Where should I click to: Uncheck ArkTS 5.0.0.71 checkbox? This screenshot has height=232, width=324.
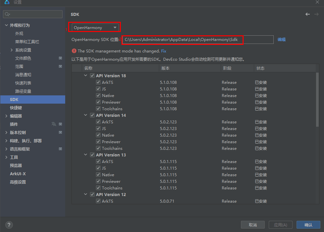pos(98,201)
